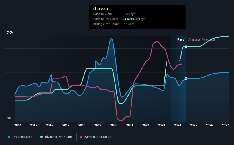The image size is (234, 145).
Task: Click the 0% y-axis label
Action: (x=9, y=118)
